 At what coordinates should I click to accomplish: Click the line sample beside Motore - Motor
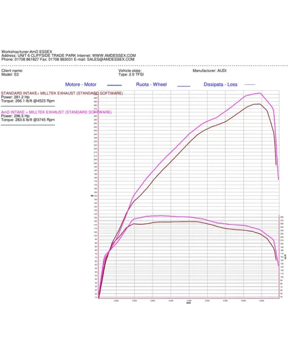pos(115,85)
